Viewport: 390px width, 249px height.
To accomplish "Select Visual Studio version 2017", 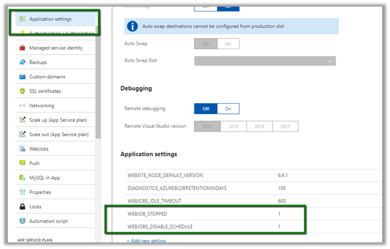I will pyautogui.click(x=285, y=127).
